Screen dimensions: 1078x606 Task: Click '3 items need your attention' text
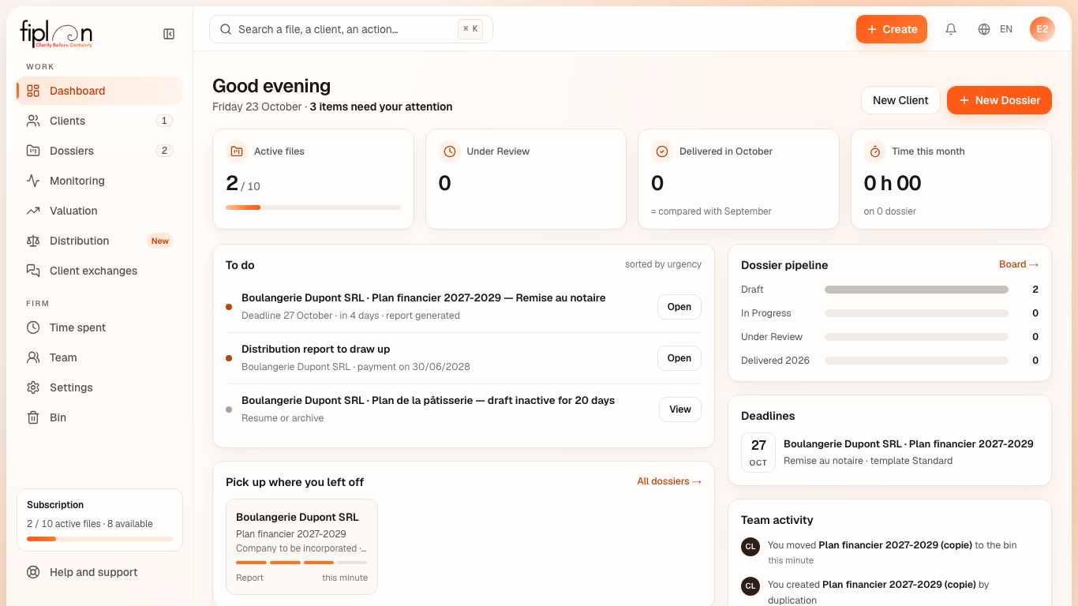[381, 107]
